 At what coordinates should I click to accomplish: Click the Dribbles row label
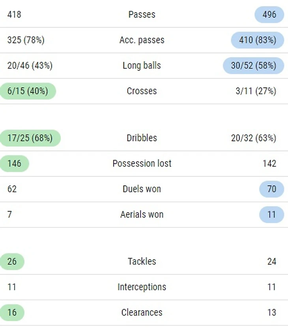[x=142, y=138]
